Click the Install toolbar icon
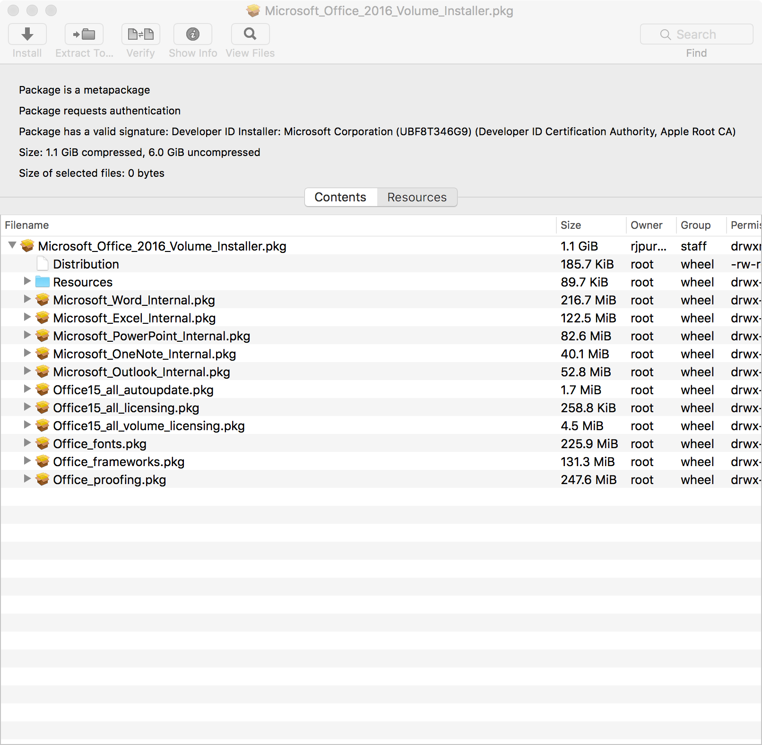 [27, 34]
